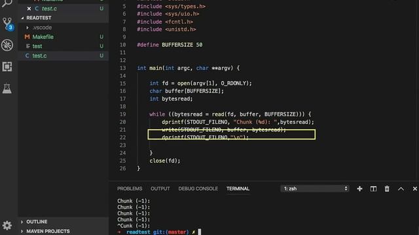Open the Search view in the activity bar
This screenshot has width=419, height=235.
tap(7, 3)
